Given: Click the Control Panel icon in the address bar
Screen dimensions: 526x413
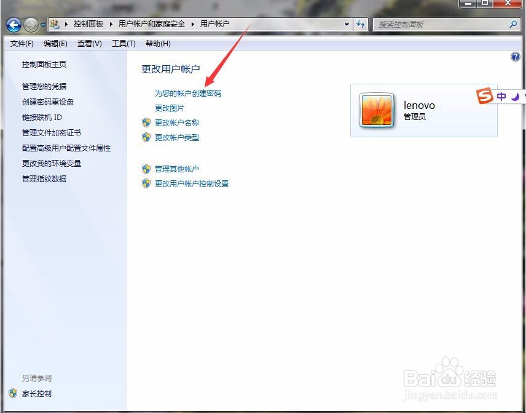Looking at the screenshot, I should pos(53,24).
